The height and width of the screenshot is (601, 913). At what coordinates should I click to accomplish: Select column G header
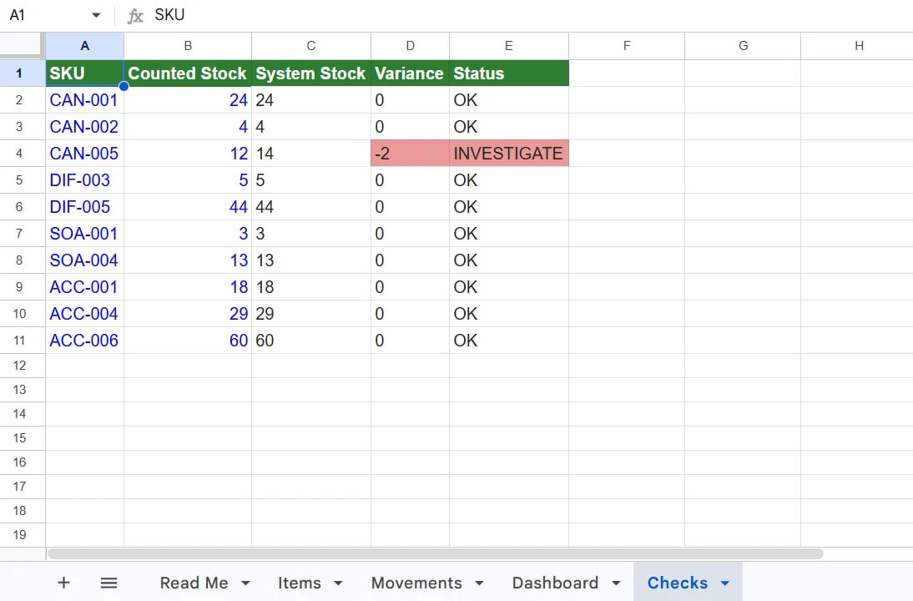tap(743, 46)
